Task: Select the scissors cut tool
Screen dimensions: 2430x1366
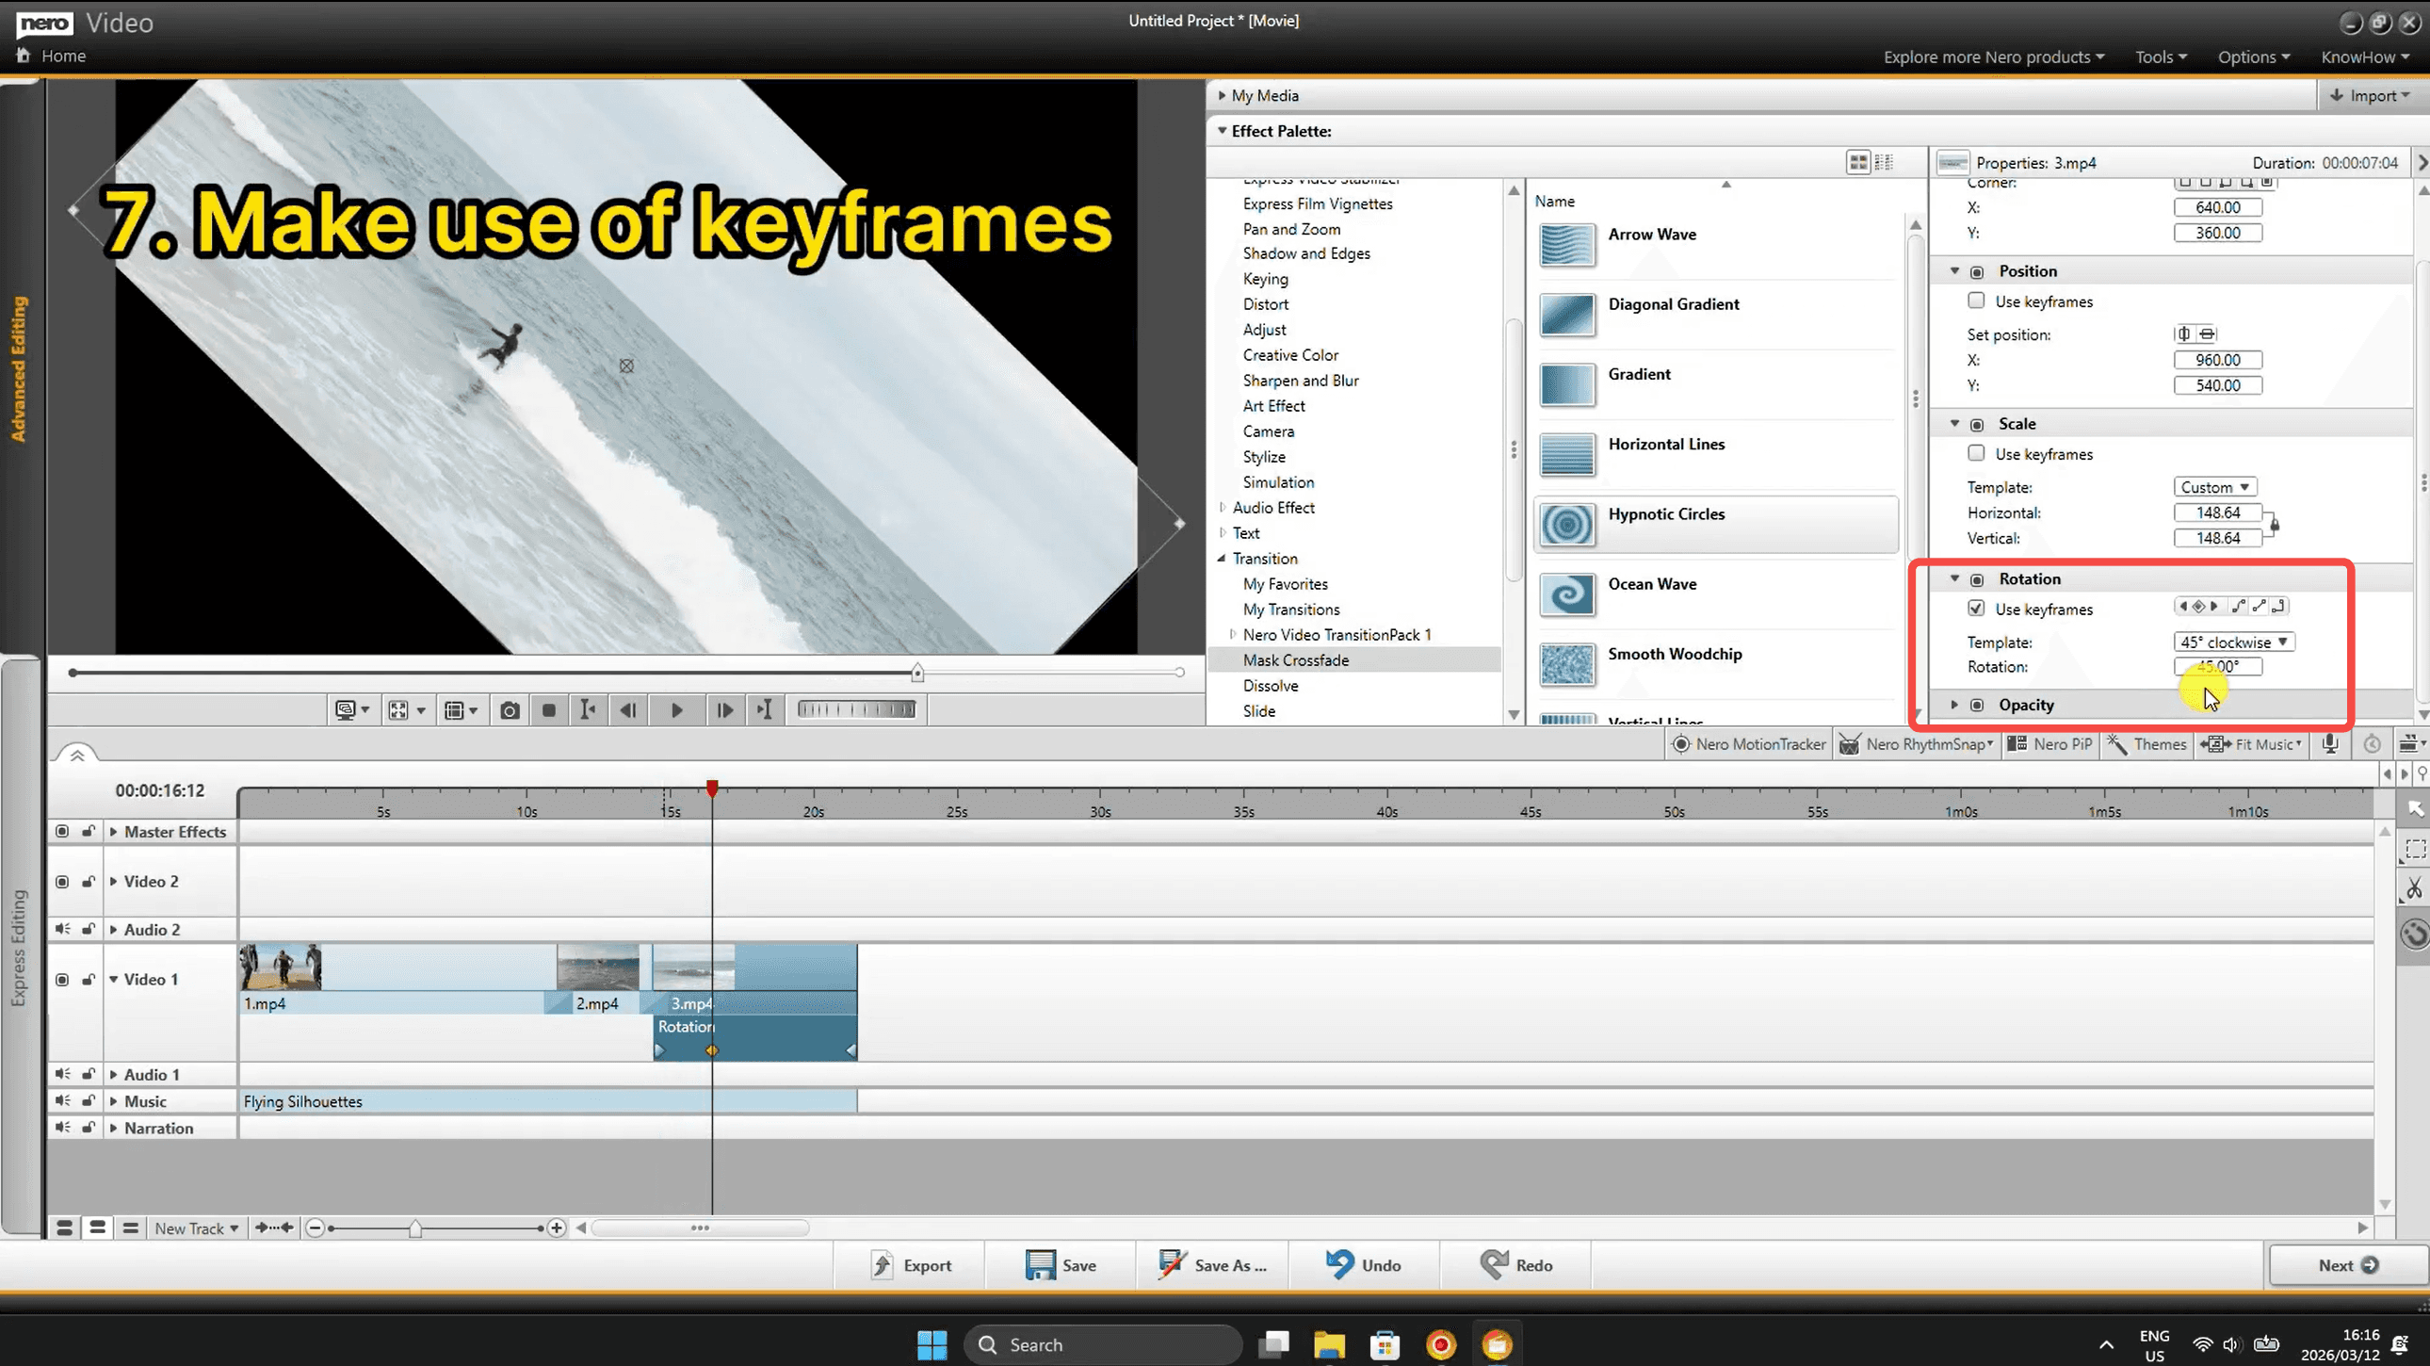Action: [x=2413, y=888]
